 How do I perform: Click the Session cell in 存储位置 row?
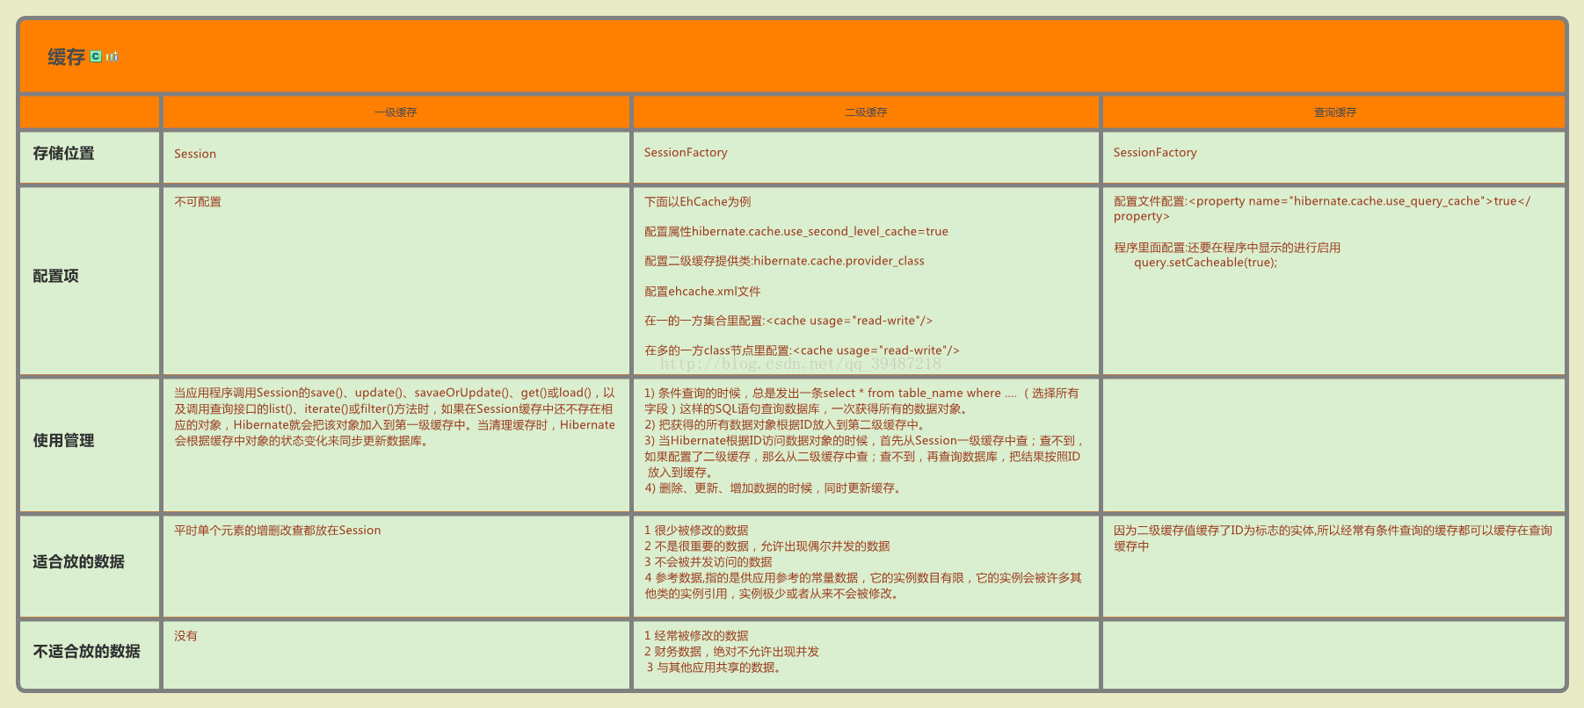(x=195, y=154)
